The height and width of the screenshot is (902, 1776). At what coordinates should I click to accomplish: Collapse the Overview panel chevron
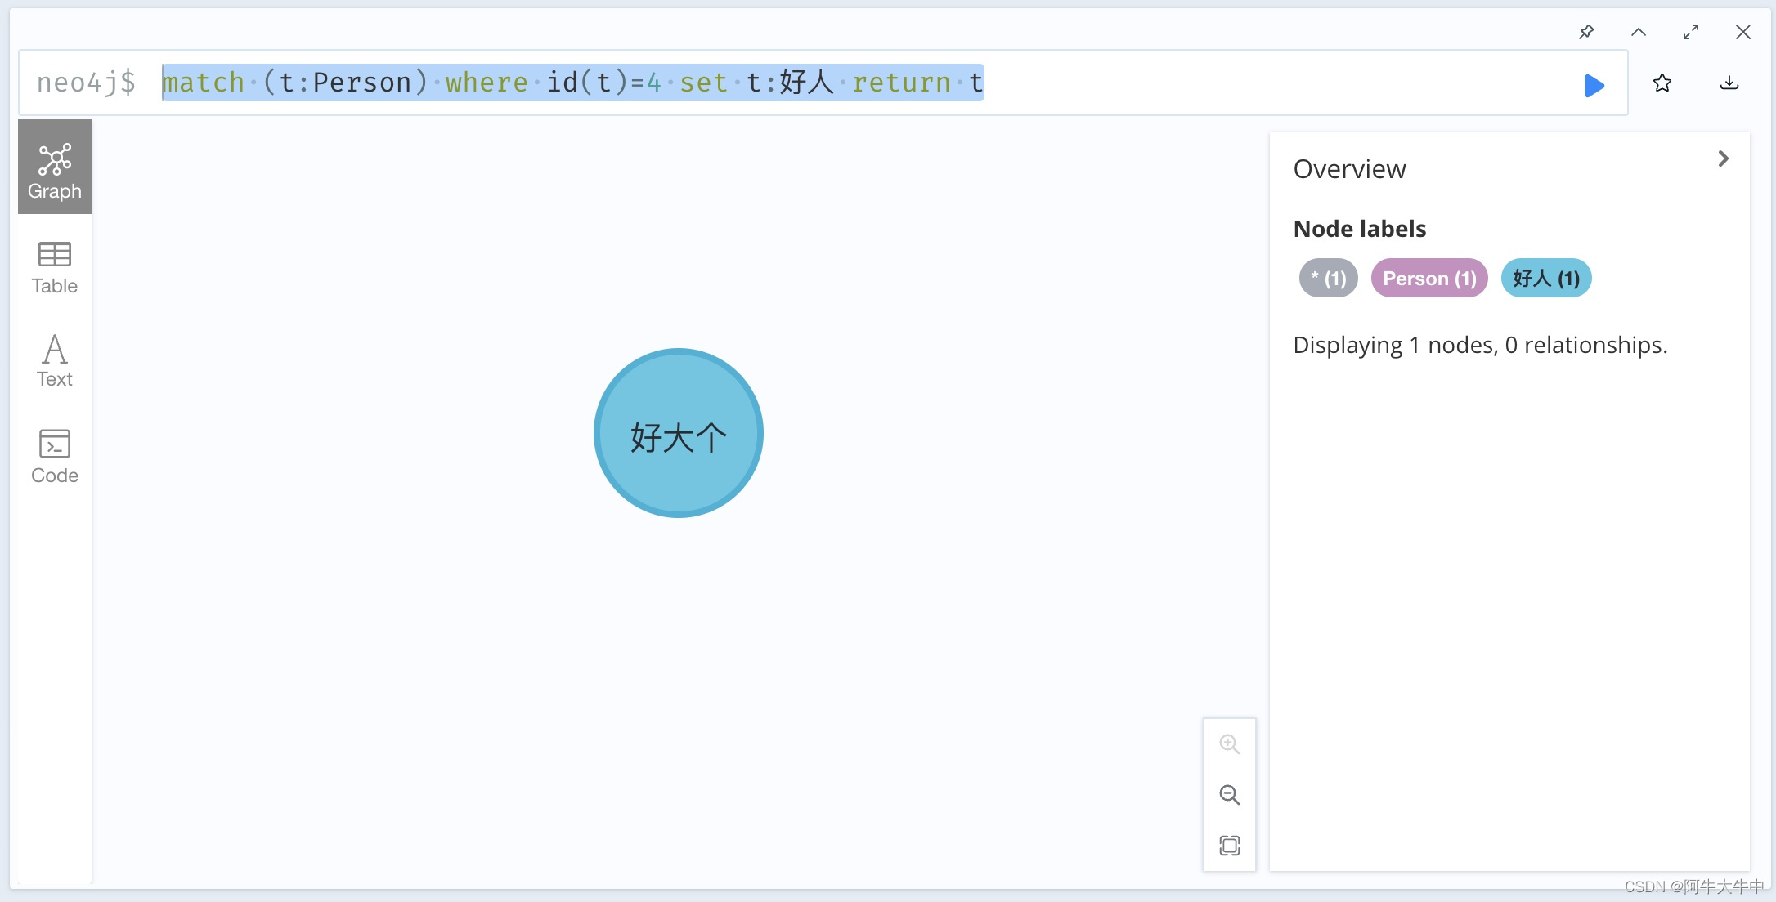1723,159
